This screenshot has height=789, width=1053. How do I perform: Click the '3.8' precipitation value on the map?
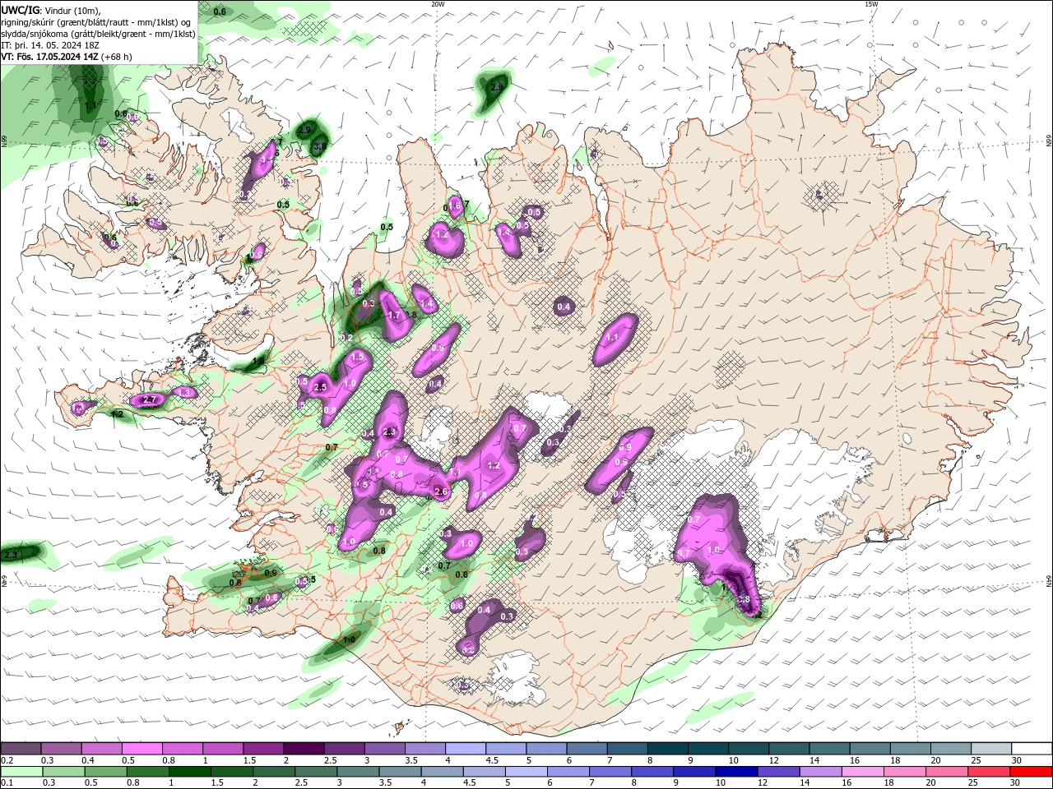pos(320,145)
